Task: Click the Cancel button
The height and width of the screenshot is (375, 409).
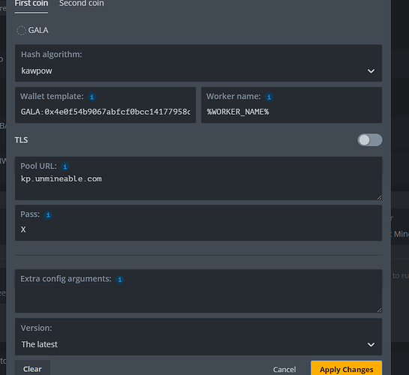Action: [285, 370]
